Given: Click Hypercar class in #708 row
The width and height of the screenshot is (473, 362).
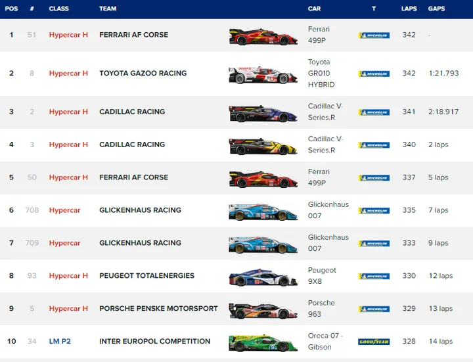Looking at the screenshot, I should click(64, 210).
